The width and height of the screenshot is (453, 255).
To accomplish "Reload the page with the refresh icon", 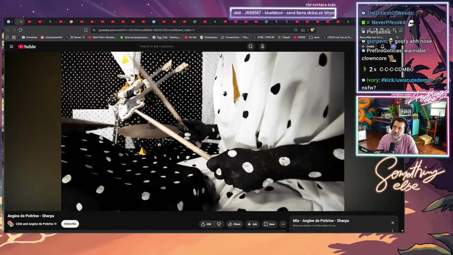I will point(21,30).
